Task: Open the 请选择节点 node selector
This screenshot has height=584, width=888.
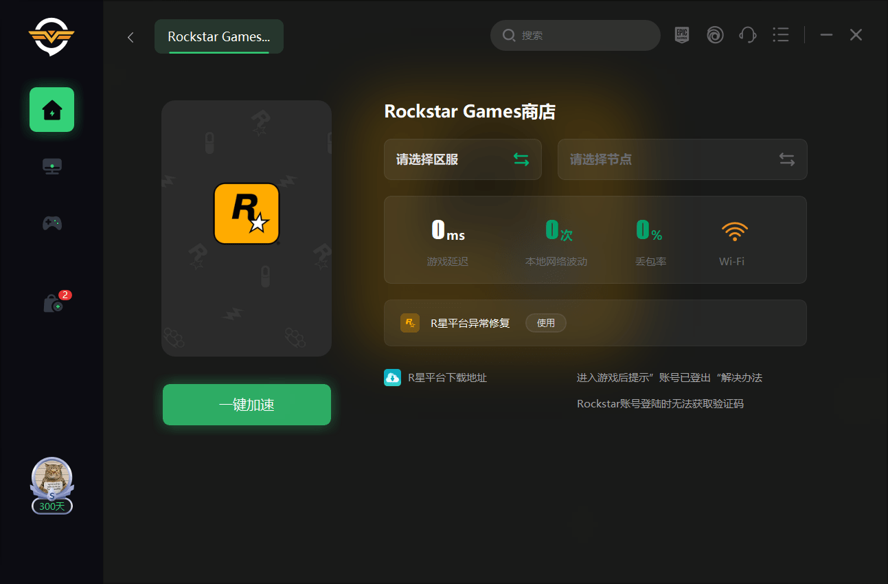Action: pyautogui.click(x=681, y=159)
